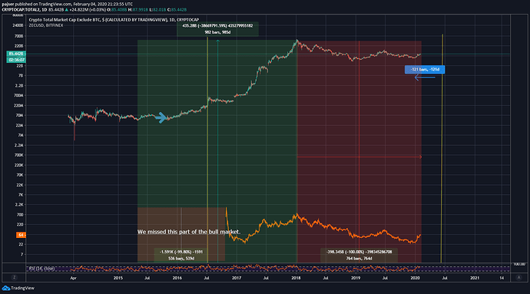Toggle the Z button at bottom left
This screenshot has width=530, height=294.
[14, 277]
